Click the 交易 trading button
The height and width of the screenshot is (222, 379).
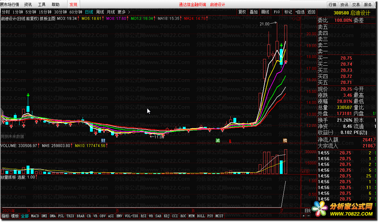[x=356, y=4]
